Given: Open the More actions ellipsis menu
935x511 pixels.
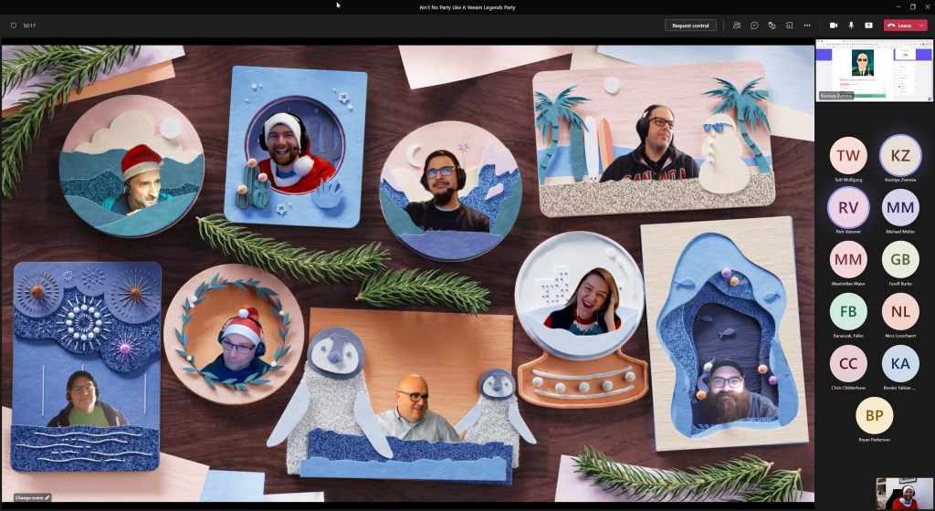Looking at the screenshot, I should coord(807,26).
